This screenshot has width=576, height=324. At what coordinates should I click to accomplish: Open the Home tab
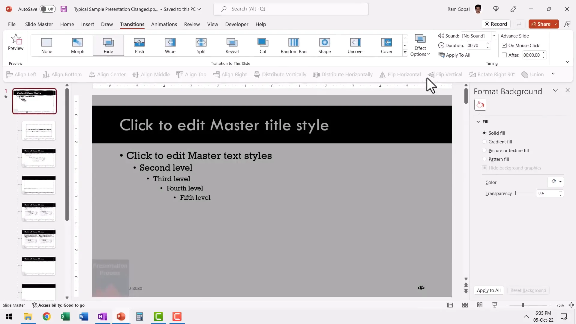click(67, 24)
